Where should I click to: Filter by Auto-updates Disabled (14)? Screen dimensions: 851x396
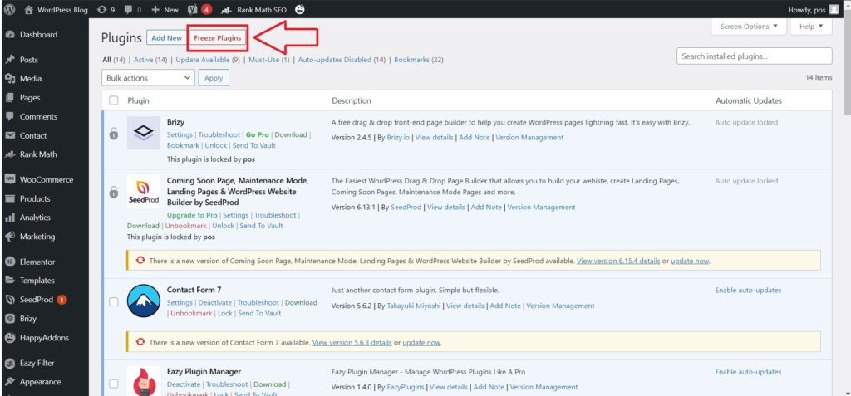(342, 60)
